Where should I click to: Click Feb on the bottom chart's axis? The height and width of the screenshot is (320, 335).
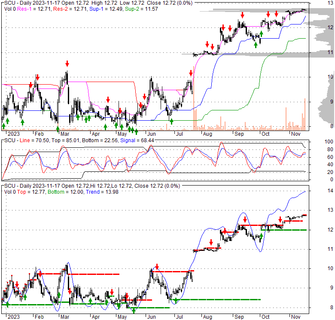tap(39, 317)
